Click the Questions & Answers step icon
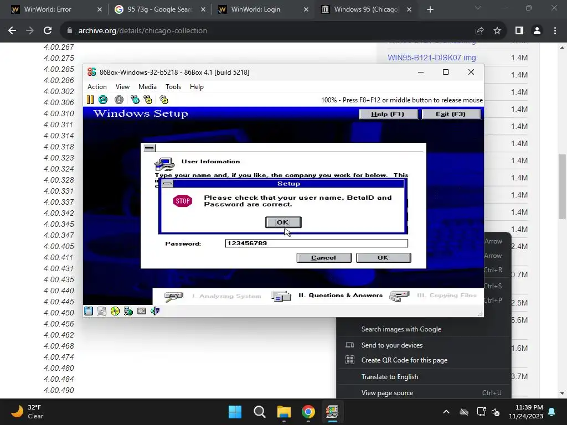The height and width of the screenshot is (425, 567). tap(281, 296)
